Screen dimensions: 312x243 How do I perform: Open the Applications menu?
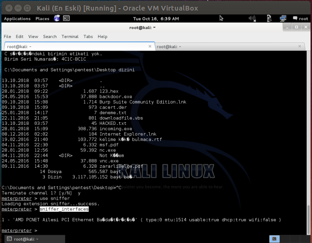(17, 19)
